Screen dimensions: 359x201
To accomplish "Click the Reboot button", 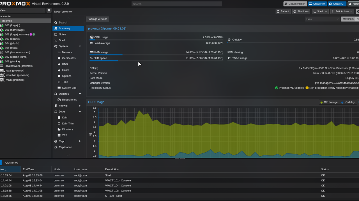I will point(283,11).
